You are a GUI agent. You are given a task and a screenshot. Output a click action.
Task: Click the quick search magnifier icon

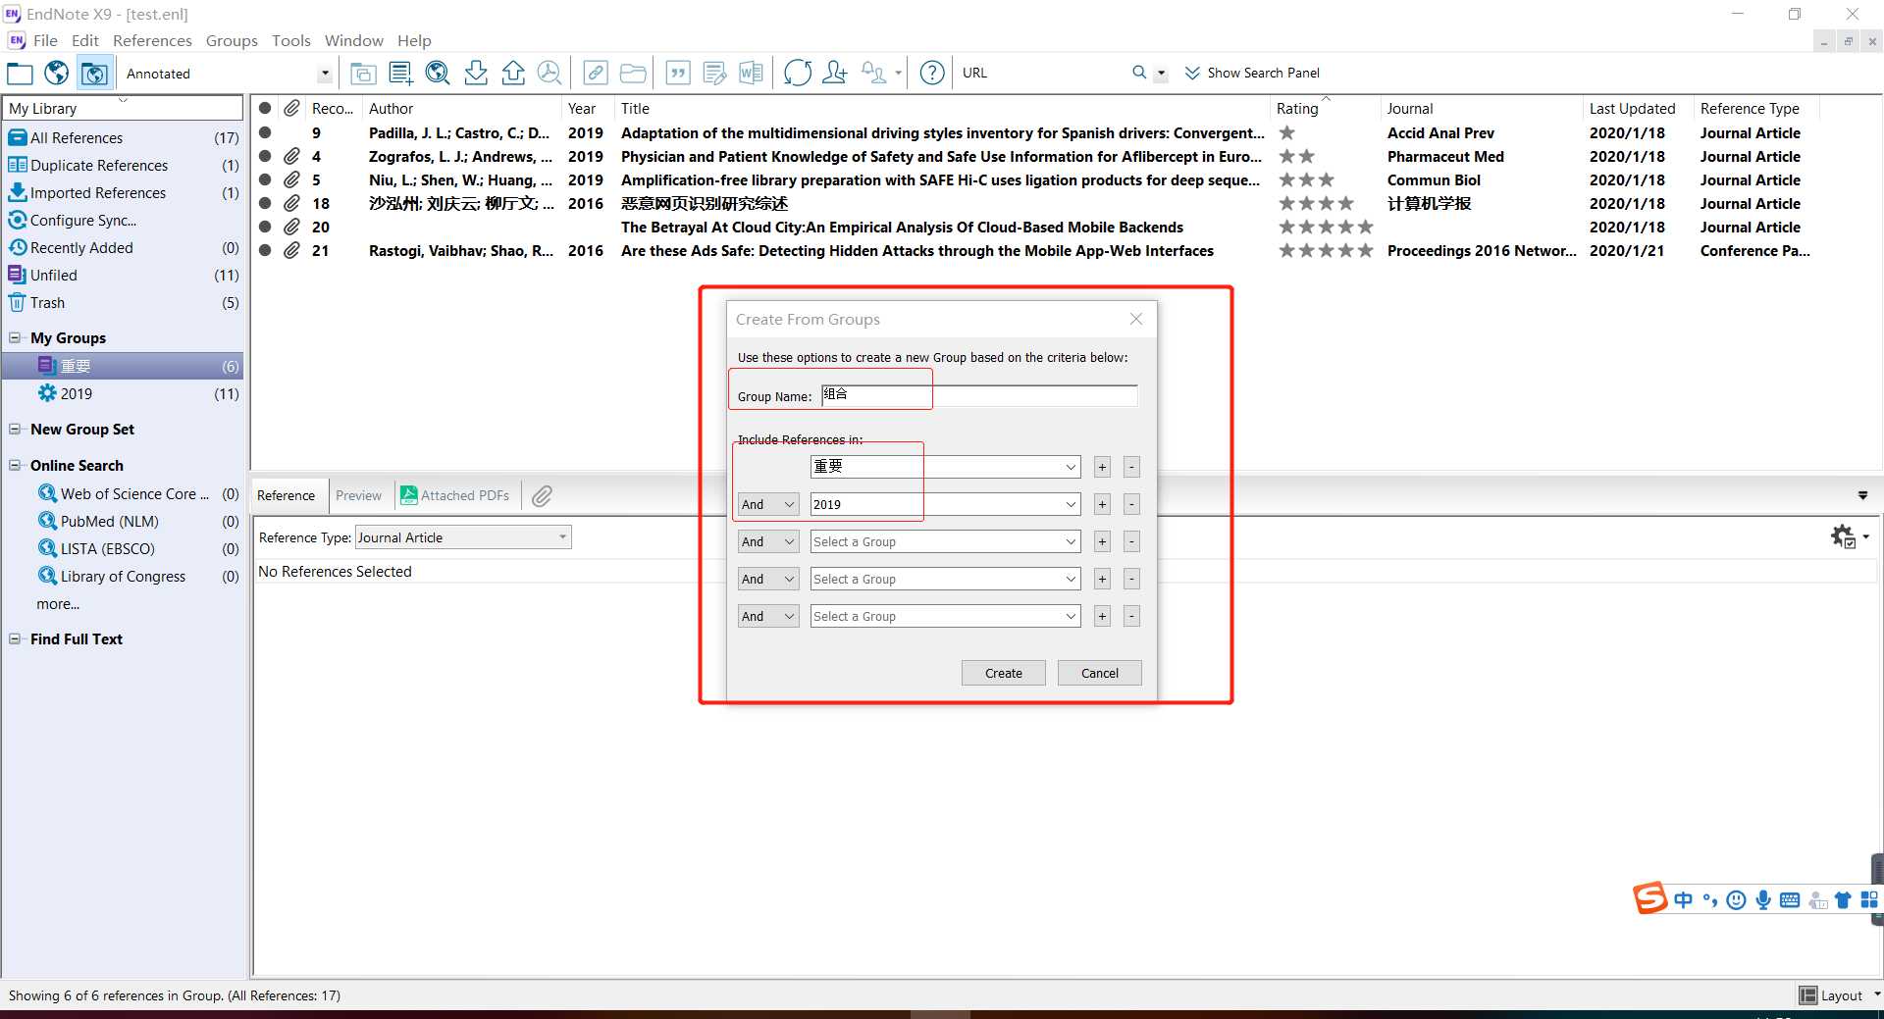pos(1139,73)
